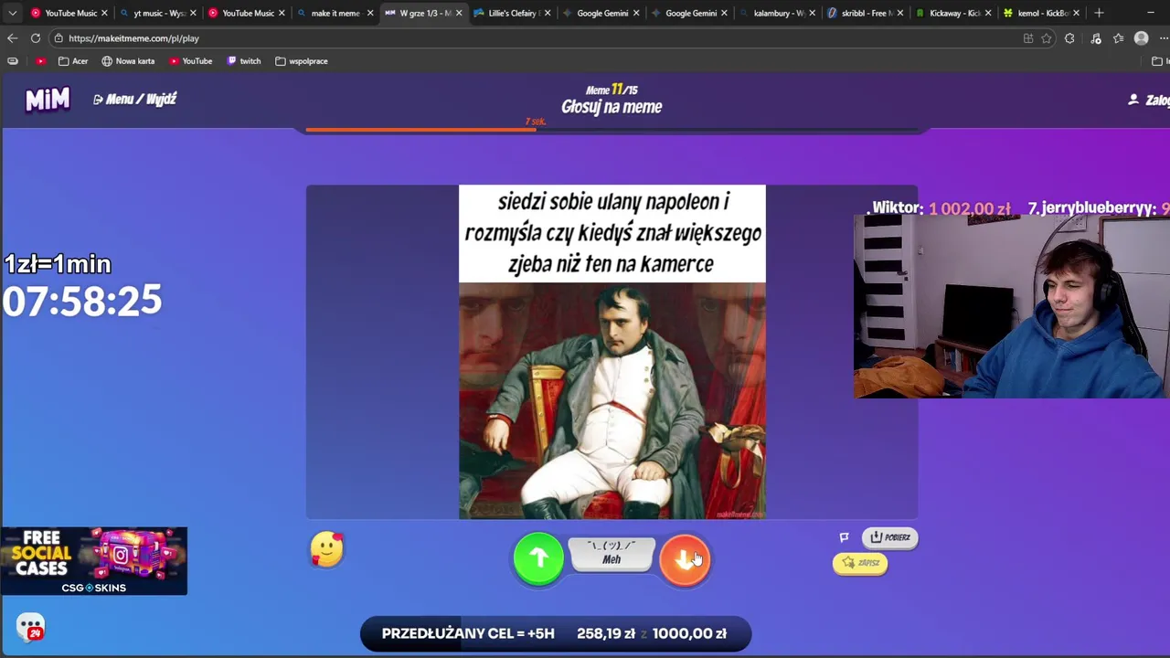This screenshot has width=1170, height=658.
Task: Switch to the Kickaway tab
Action: pos(953,13)
